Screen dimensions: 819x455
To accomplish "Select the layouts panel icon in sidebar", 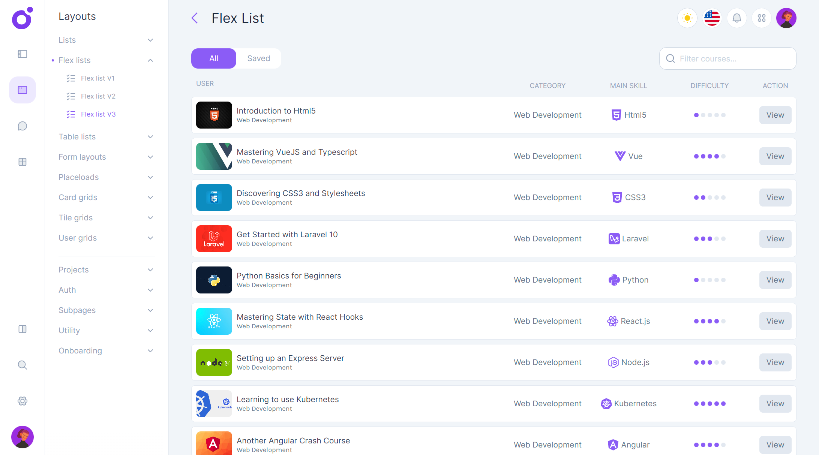I will [x=22, y=90].
